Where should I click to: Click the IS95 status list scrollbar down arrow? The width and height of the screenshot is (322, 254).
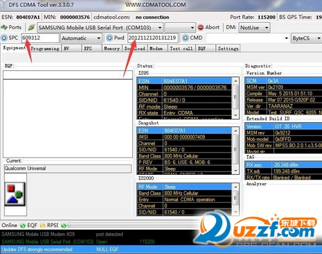tap(235, 115)
